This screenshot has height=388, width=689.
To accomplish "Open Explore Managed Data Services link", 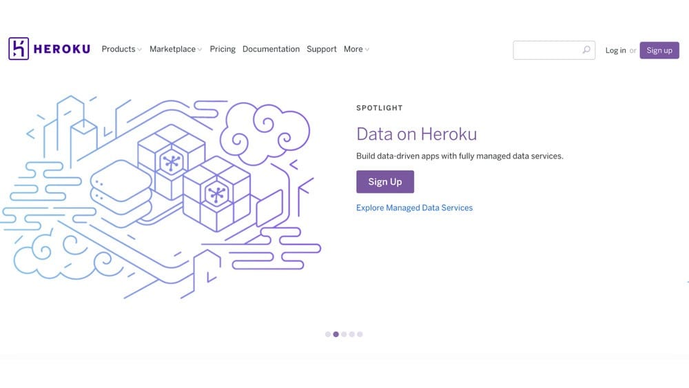I will point(414,208).
